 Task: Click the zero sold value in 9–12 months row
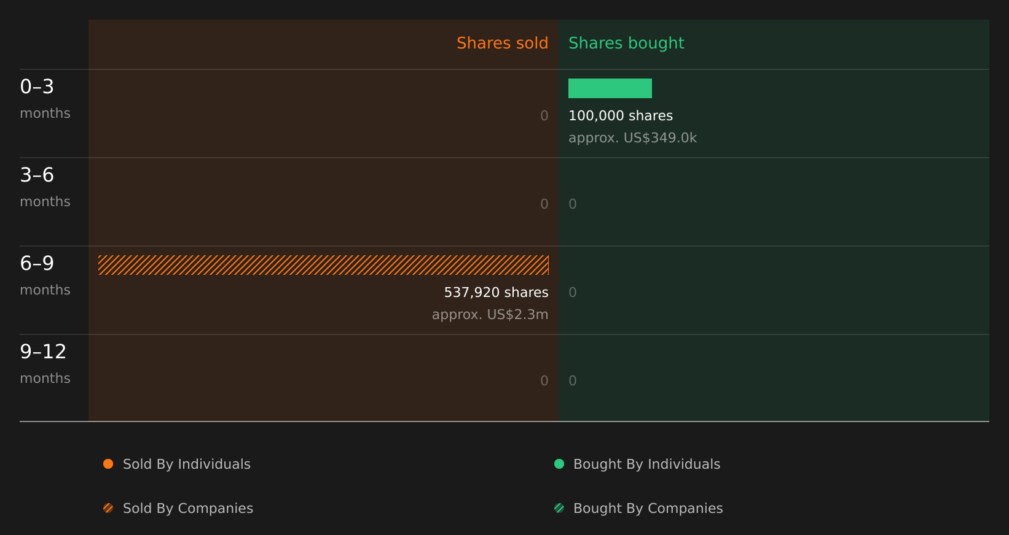pyautogui.click(x=544, y=381)
